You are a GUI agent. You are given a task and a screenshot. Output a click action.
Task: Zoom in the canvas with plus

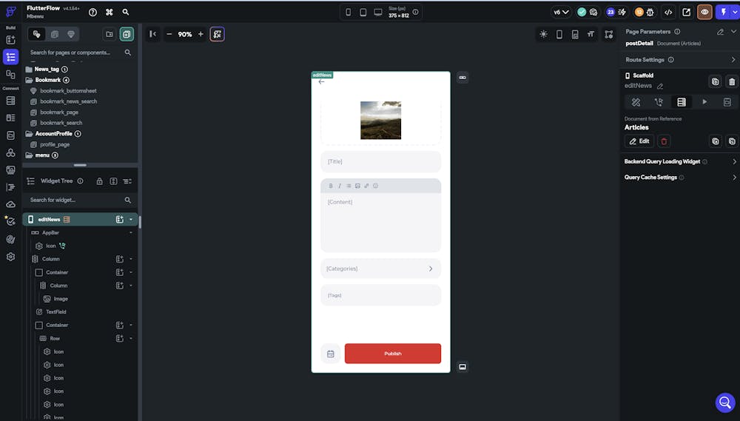[x=201, y=34]
